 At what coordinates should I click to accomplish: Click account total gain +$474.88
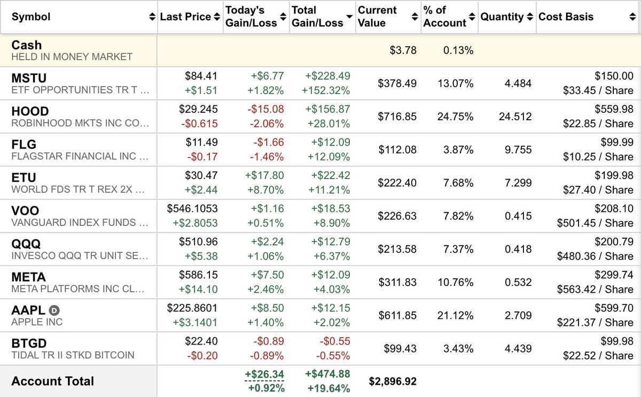[328, 374]
